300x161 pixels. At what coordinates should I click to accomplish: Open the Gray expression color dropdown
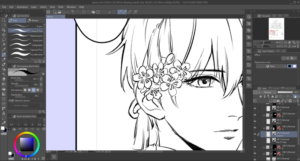tap(271, 66)
